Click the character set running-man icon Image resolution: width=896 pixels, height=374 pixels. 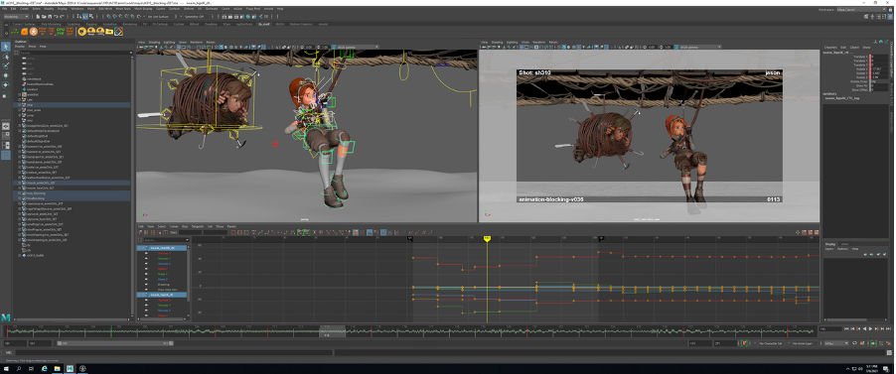pos(744,343)
